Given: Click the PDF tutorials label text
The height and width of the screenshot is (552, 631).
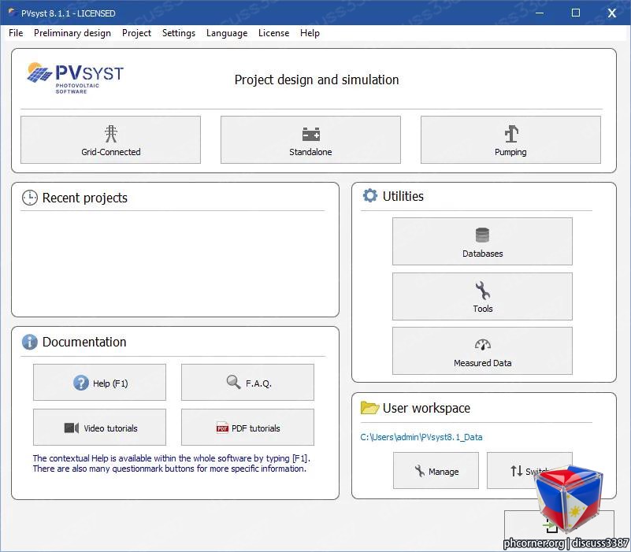Looking at the screenshot, I should click(x=255, y=428).
